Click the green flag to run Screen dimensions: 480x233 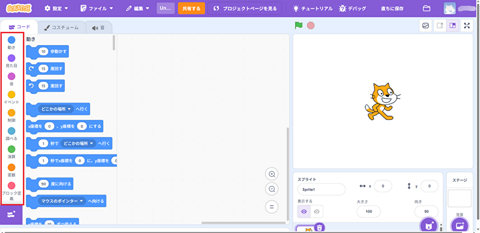click(299, 25)
